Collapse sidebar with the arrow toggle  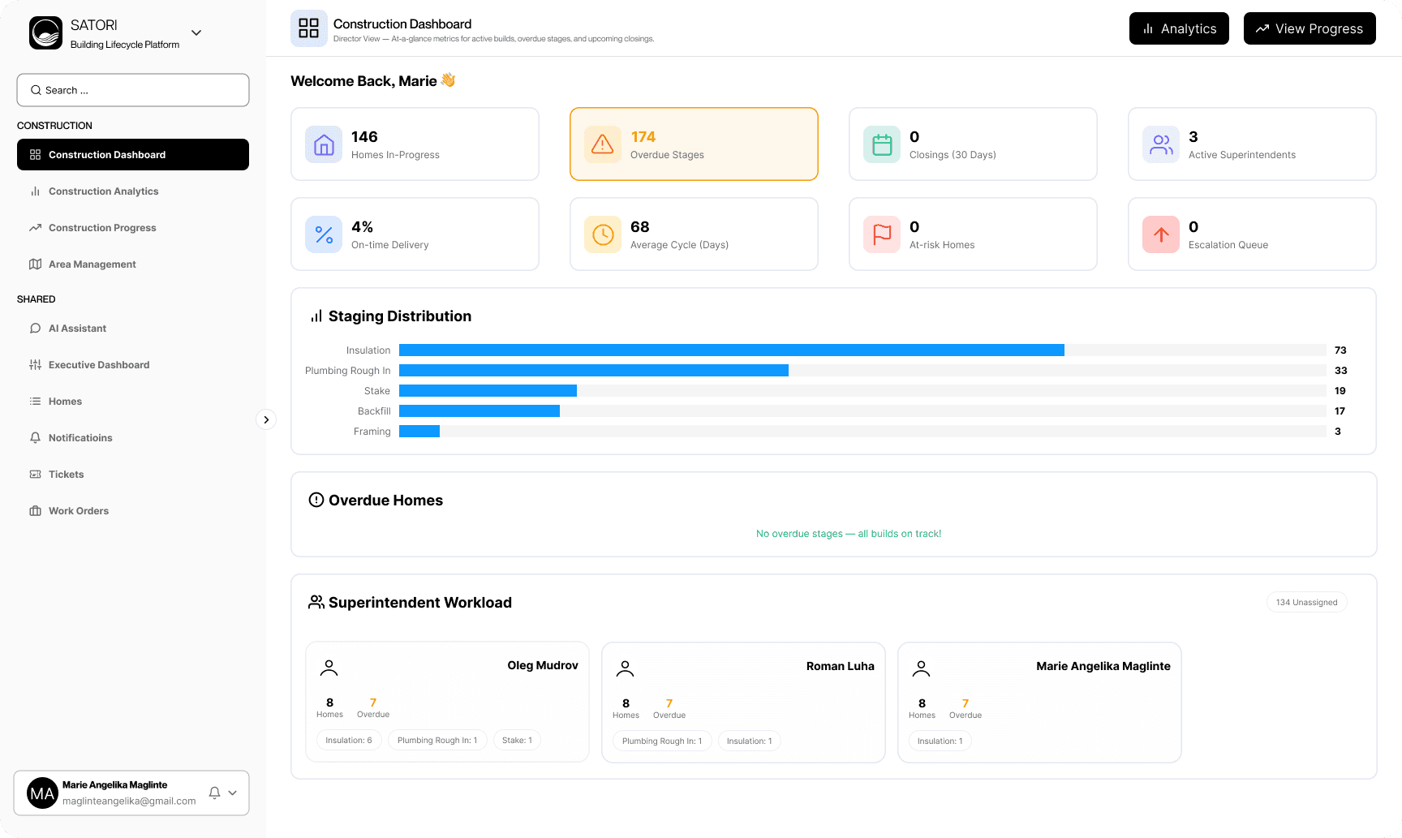(x=266, y=419)
